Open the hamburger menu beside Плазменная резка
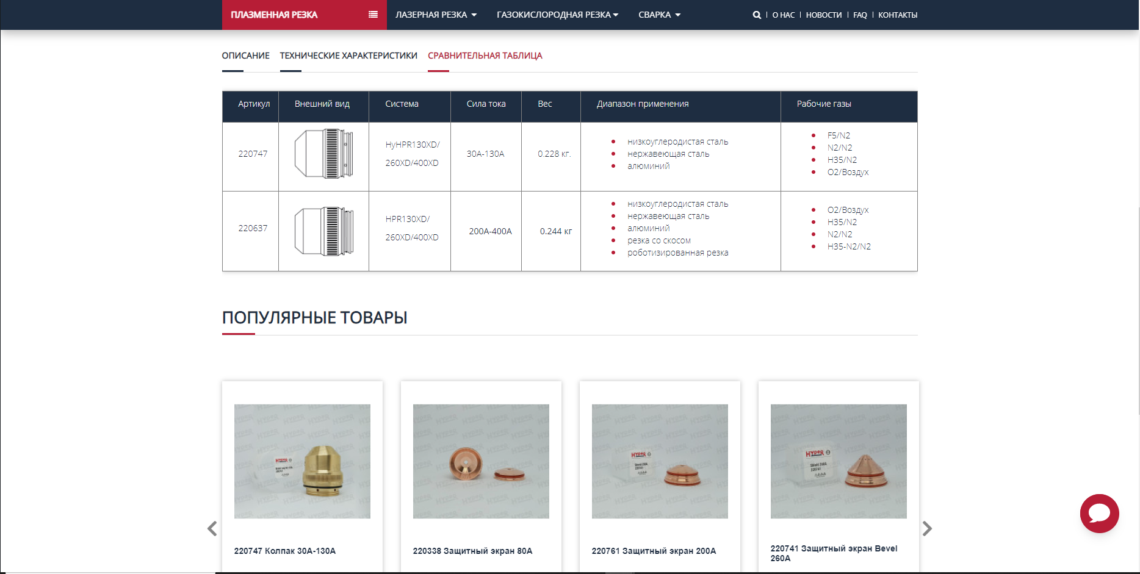The height and width of the screenshot is (574, 1140). 373,15
